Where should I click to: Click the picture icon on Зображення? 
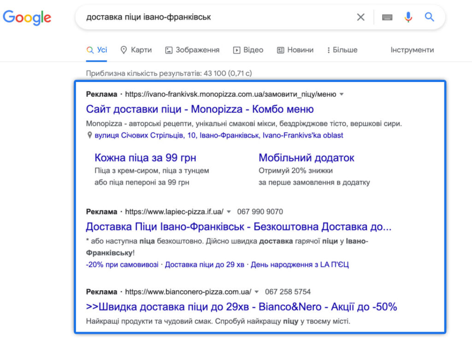[169, 50]
